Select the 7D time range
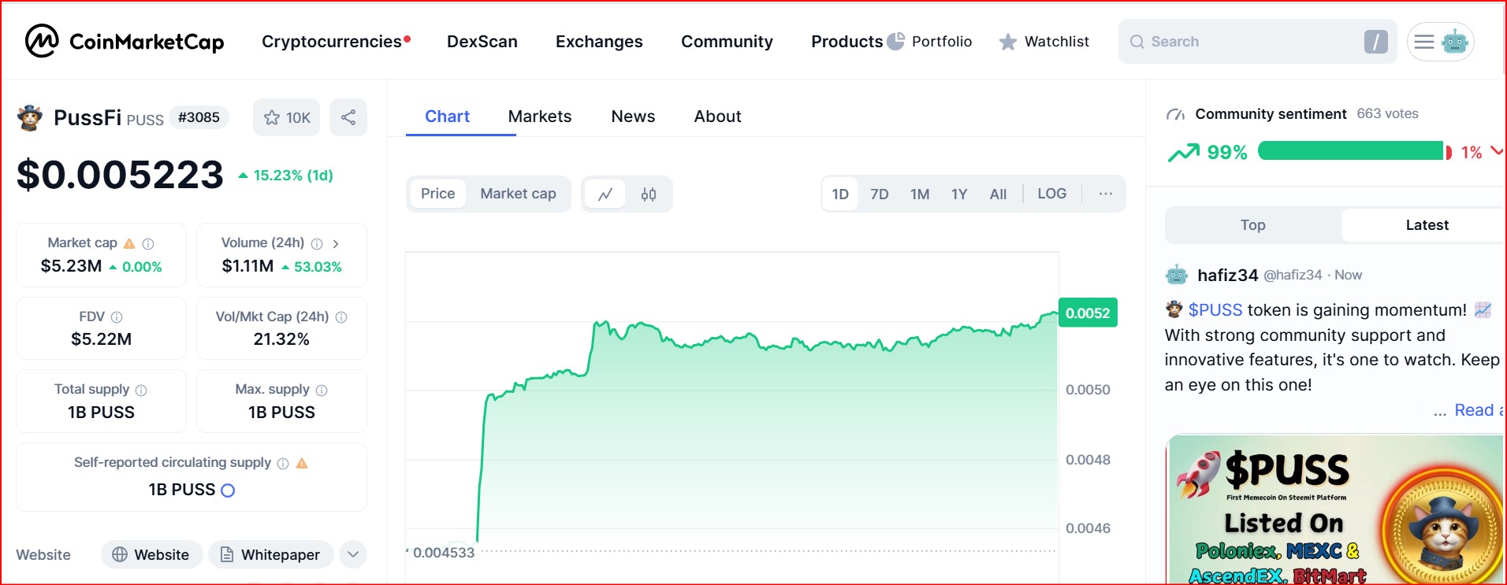This screenshot has width=1507, height=585. click(x=879, y=194)
